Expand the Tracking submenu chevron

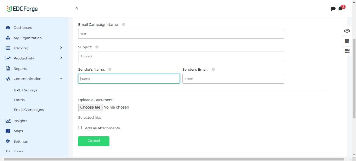click(x=61, y=48)
